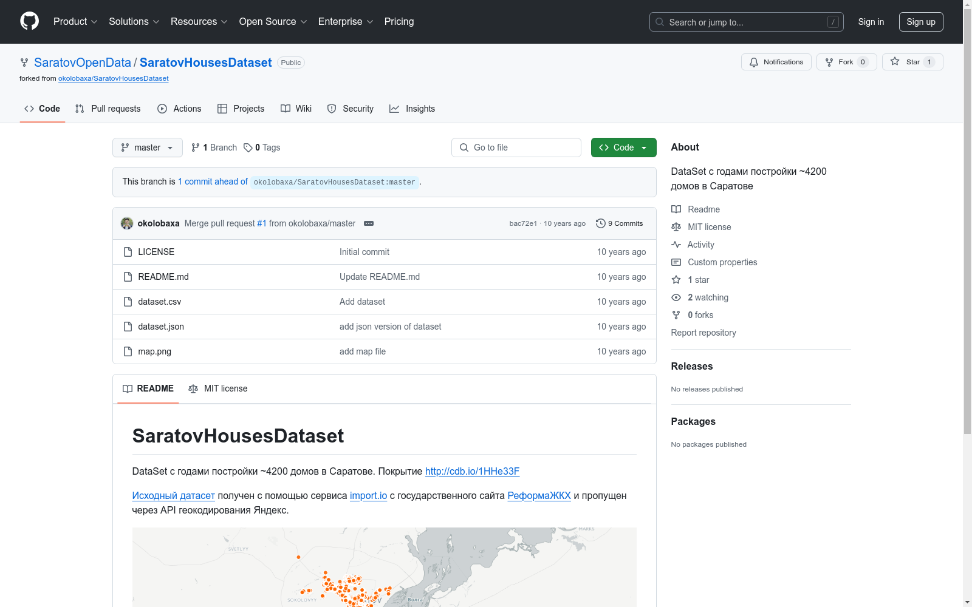
Task: Open the РеформаЖКХ link
Action: pos(539,496)
